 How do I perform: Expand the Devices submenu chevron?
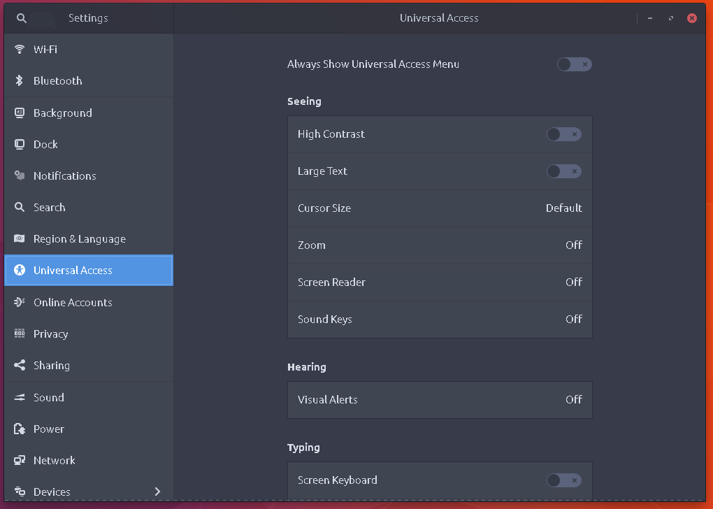157,492
